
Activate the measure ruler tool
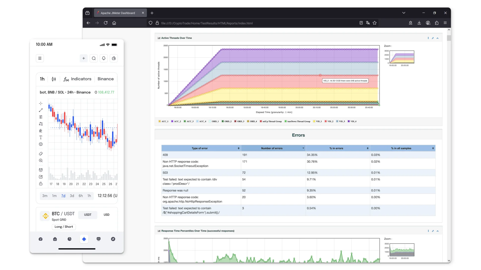[x=41, y=154]
